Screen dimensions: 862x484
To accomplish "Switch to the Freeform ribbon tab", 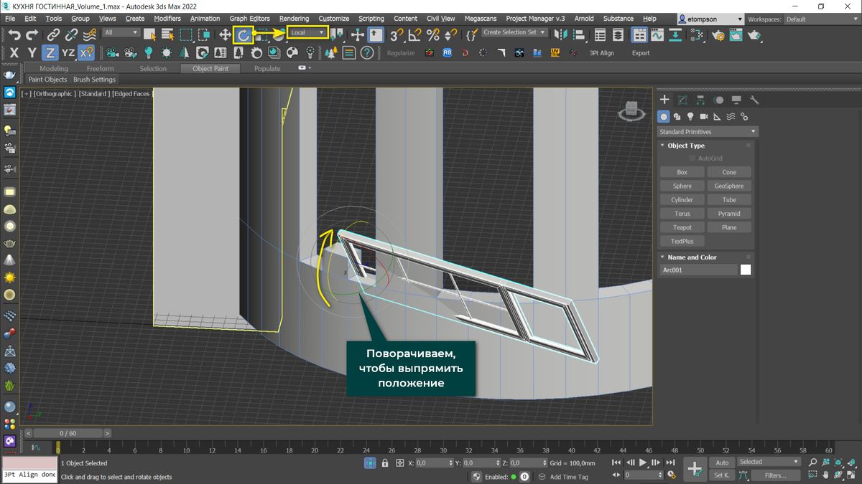I will click(x=101, y=68).
